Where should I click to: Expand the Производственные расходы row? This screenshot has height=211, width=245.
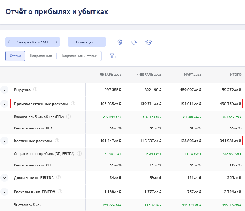click(5, 104)
